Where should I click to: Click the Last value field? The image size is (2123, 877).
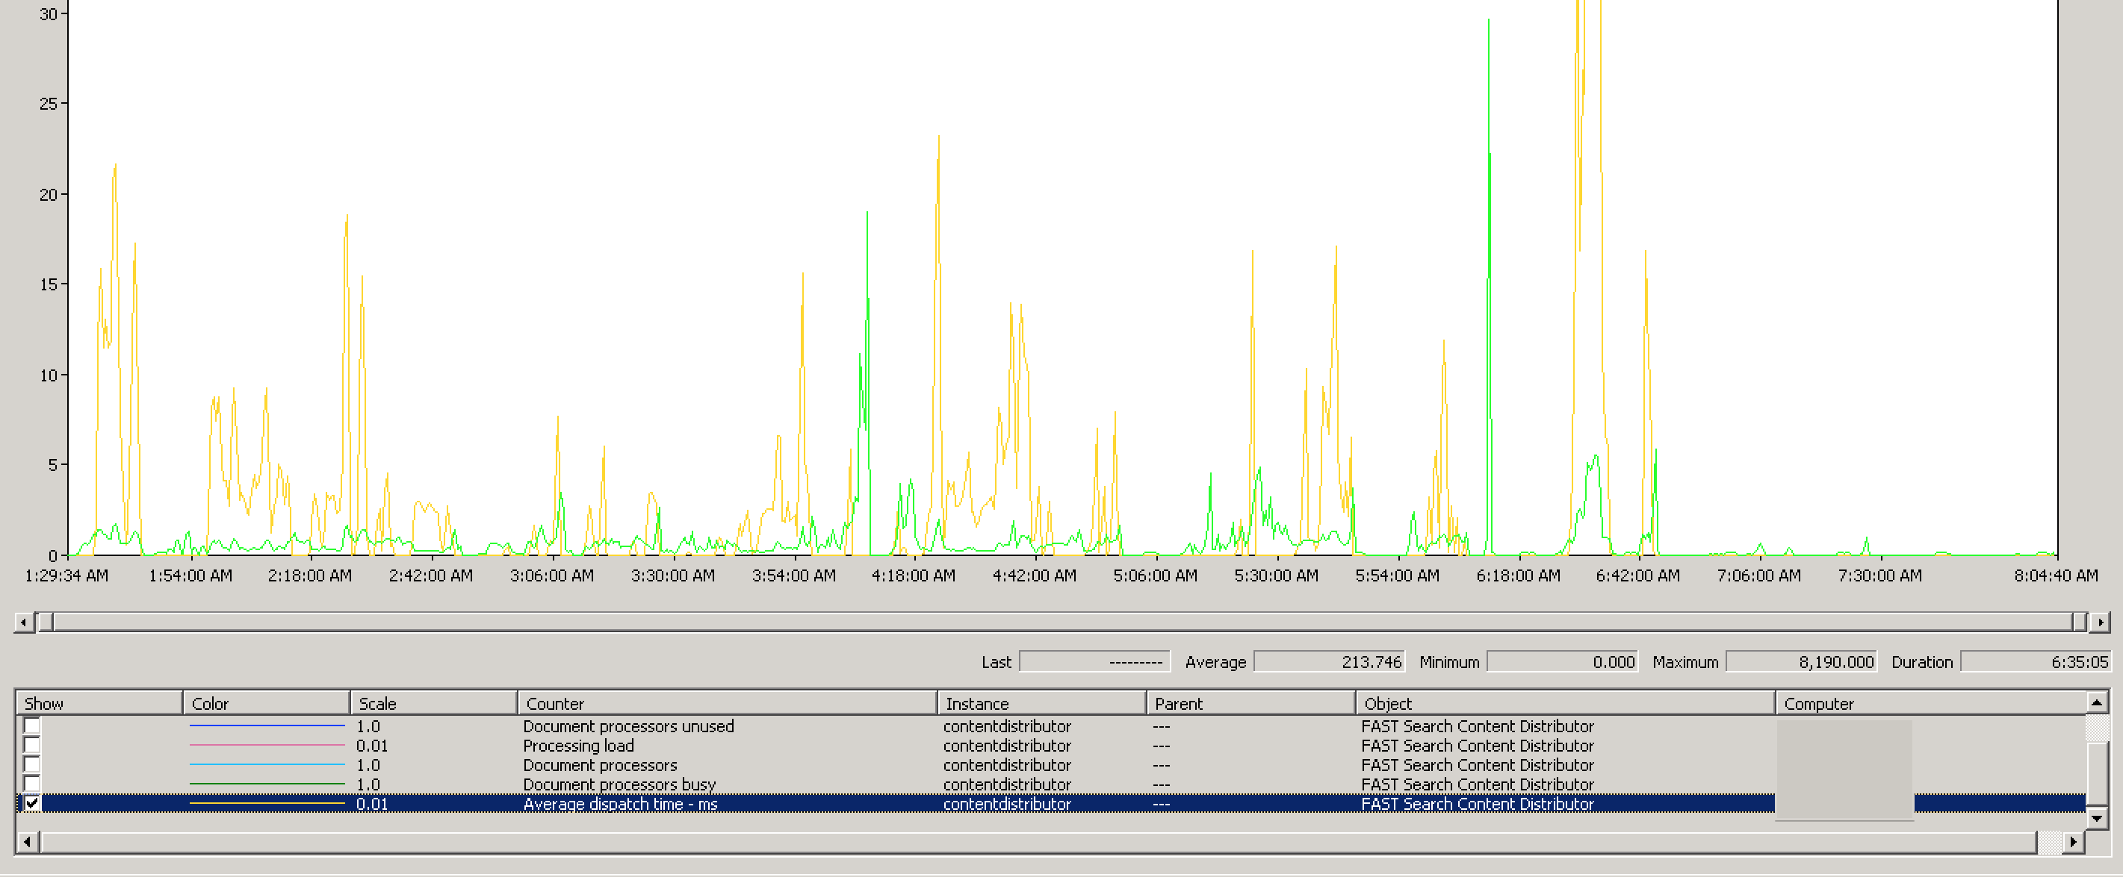(x=1094, y=661)
